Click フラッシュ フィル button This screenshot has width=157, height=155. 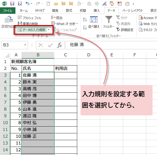click(29, 18)
